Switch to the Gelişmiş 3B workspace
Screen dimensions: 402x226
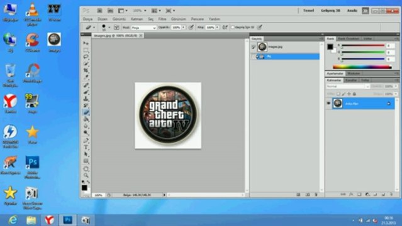tap(330, 11)
